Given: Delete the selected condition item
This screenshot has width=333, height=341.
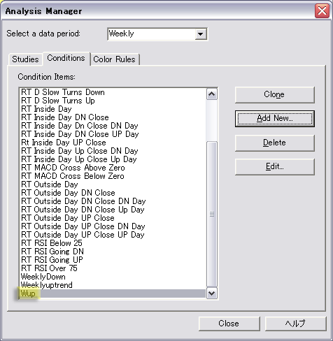Looking at the screenshot, I should tap(274, 143).
